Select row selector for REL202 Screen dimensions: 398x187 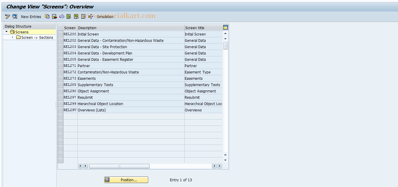(61, 40)
